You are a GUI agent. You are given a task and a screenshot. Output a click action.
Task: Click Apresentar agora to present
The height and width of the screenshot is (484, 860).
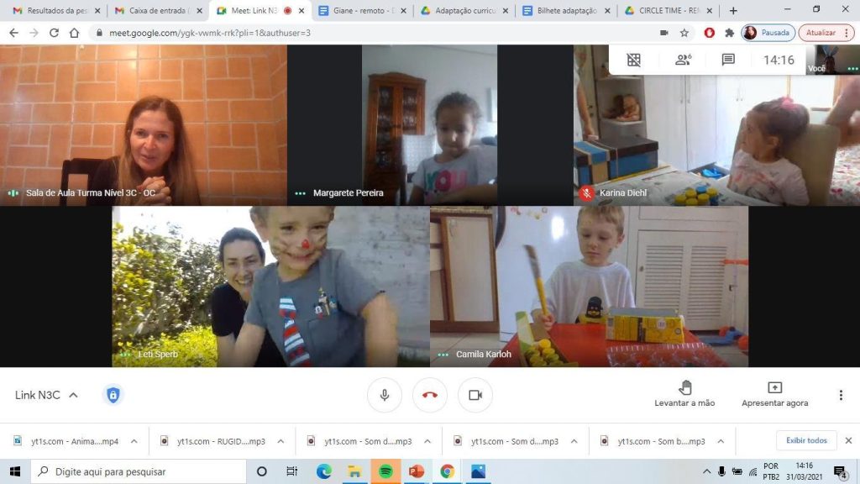coord(774,394)
